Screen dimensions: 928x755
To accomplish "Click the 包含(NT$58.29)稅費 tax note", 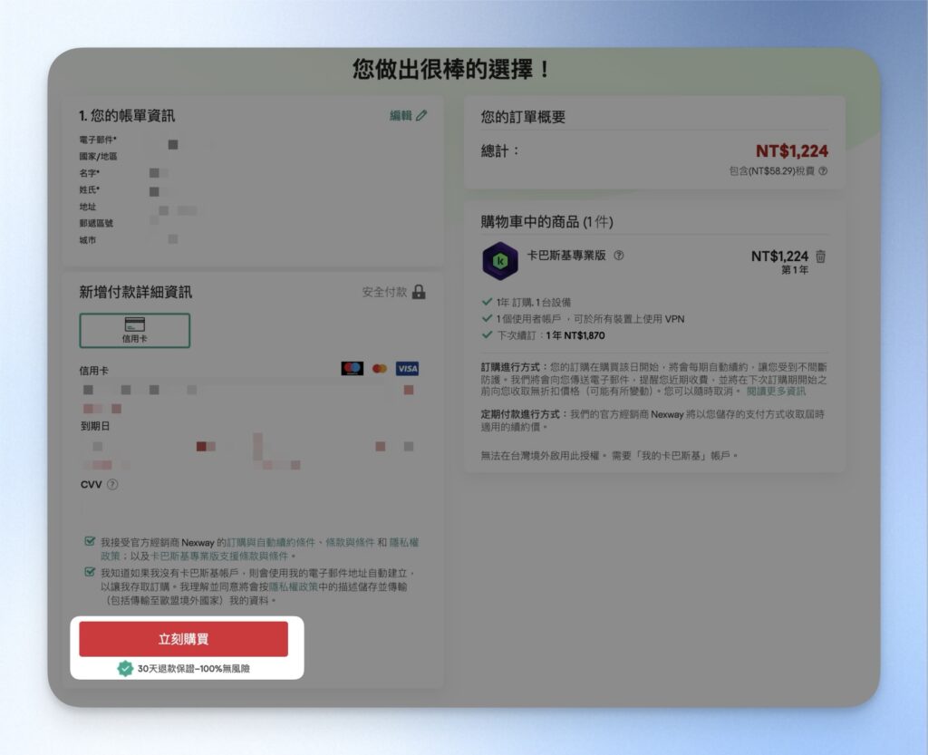I will point(772,171).
